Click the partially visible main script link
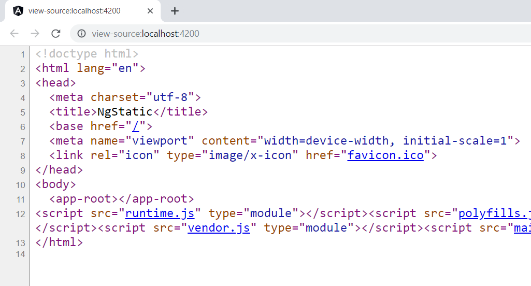531x286 pixels. tap(522, 227)
